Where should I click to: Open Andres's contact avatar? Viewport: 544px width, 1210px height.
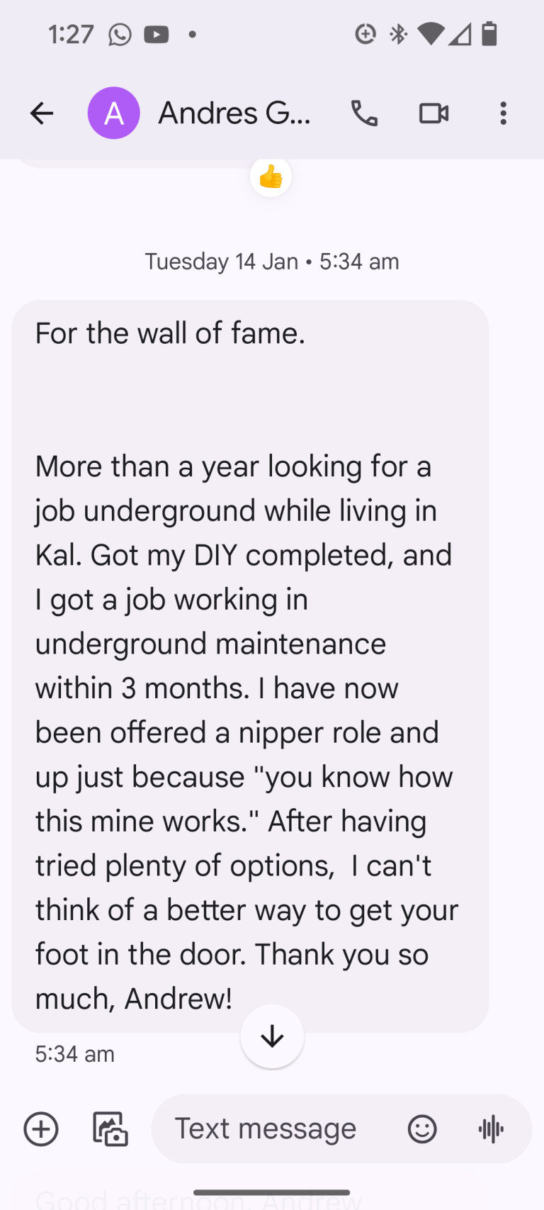(113, 113)
